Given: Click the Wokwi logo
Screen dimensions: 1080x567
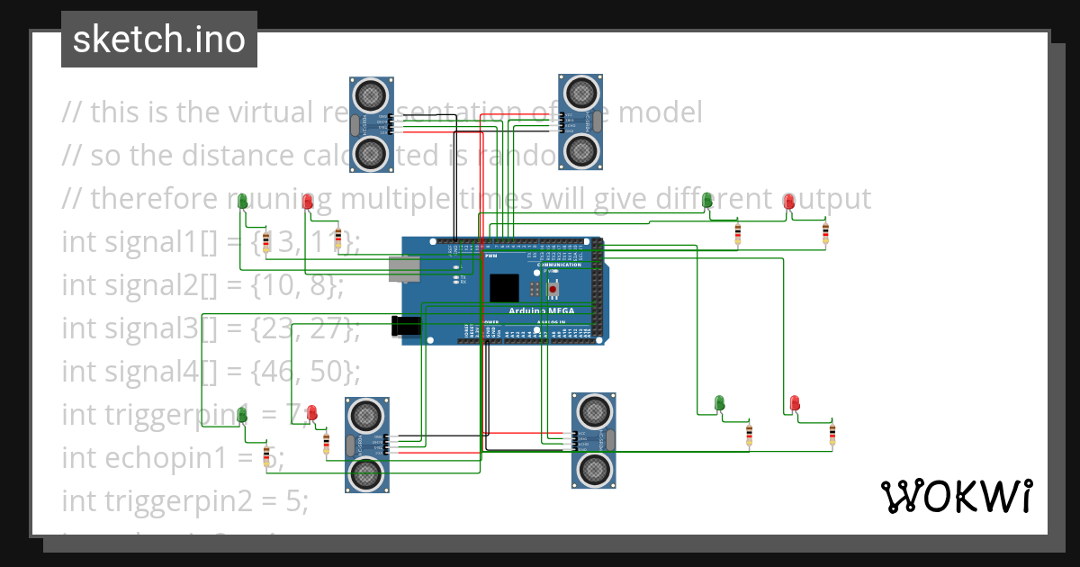Looking at the screenshot, I should (956, 496).
